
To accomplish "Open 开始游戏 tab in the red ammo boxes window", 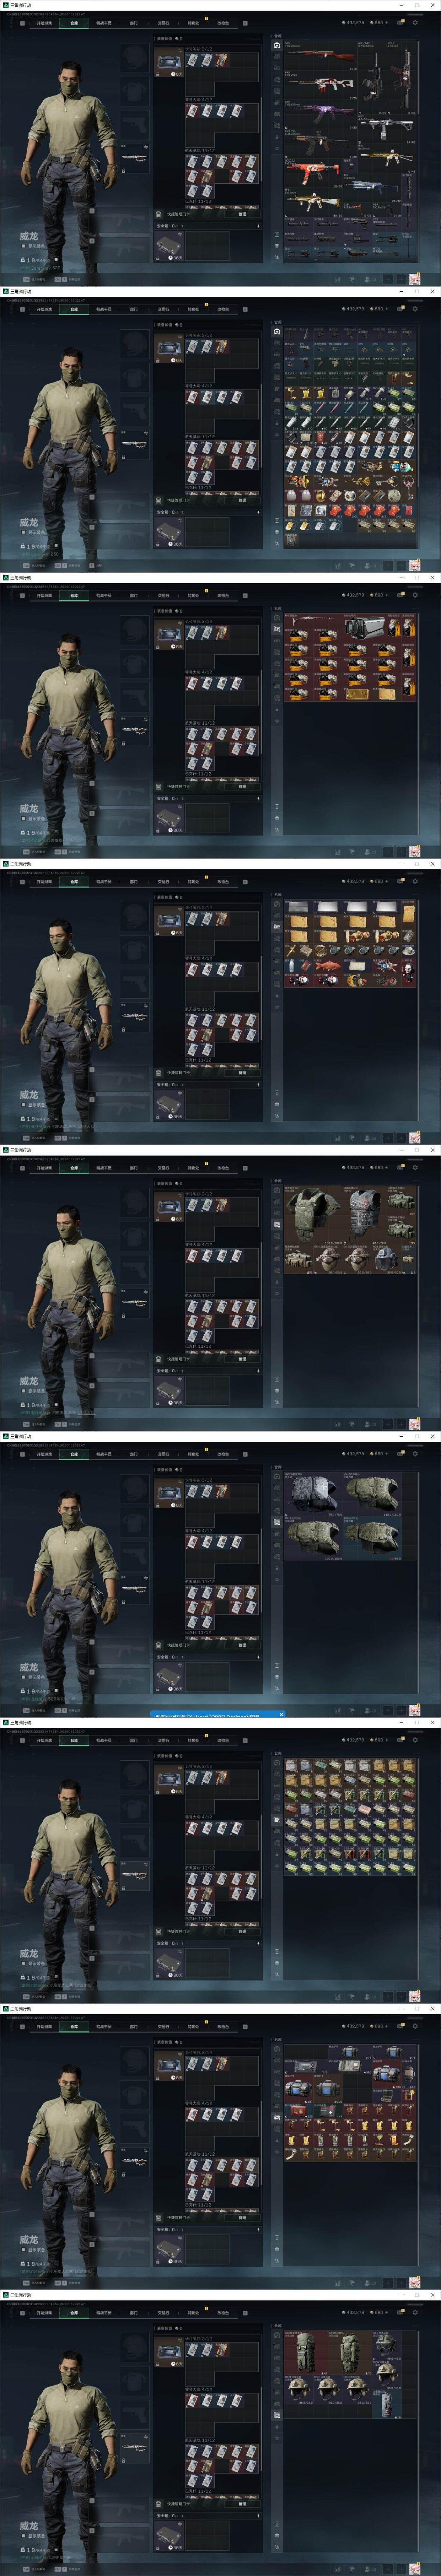I will pos(44,595).
